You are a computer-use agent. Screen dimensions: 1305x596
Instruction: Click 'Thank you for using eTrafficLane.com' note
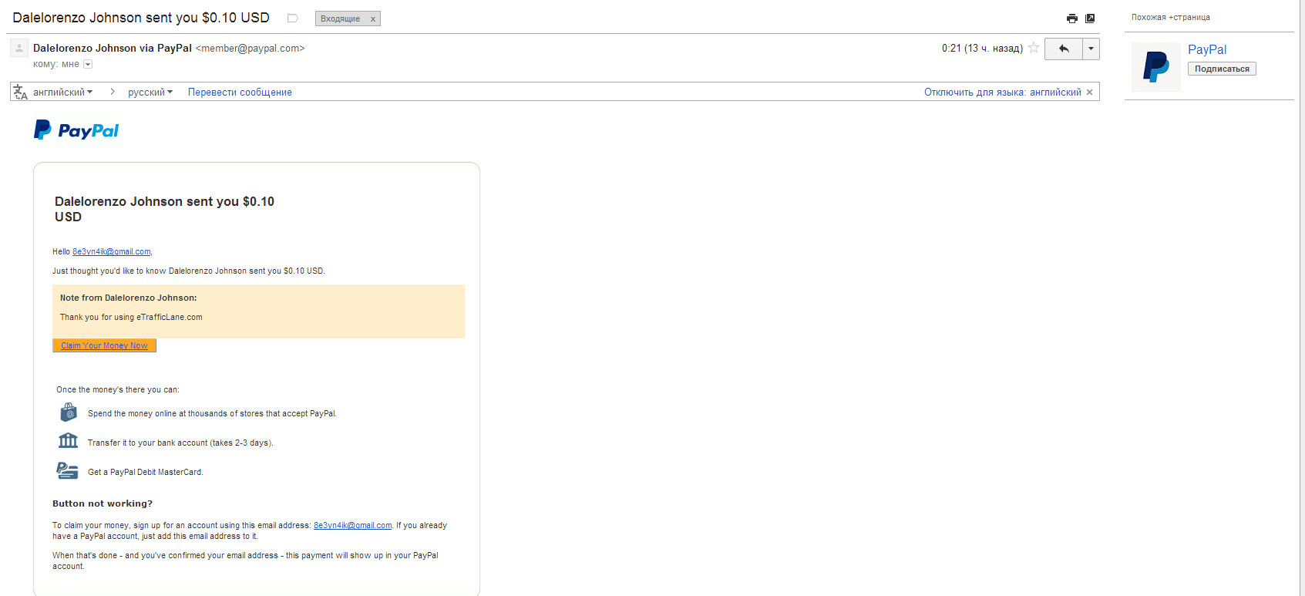pos(131,317)
